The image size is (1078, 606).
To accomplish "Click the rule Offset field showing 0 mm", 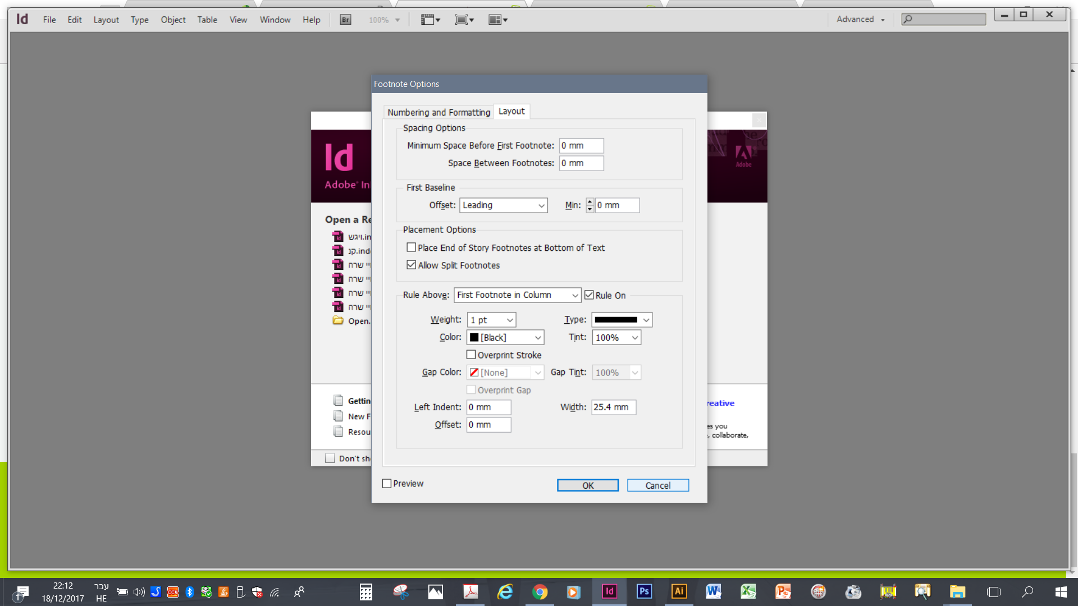I will pyautogui.click(x=488, y=425).
